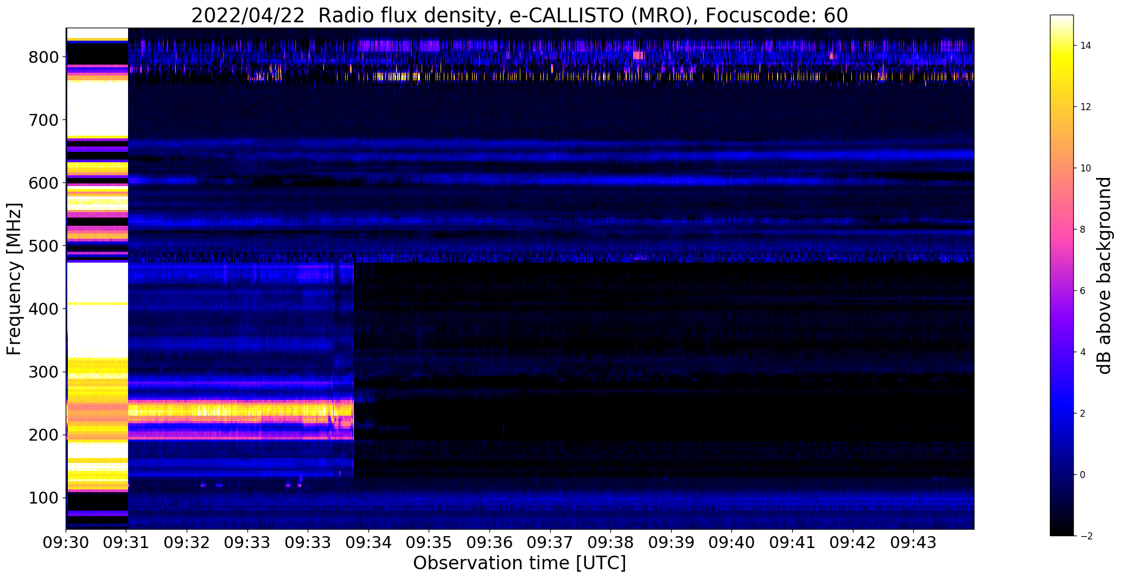Click the colorbar tick label 6

[1083, 291]
